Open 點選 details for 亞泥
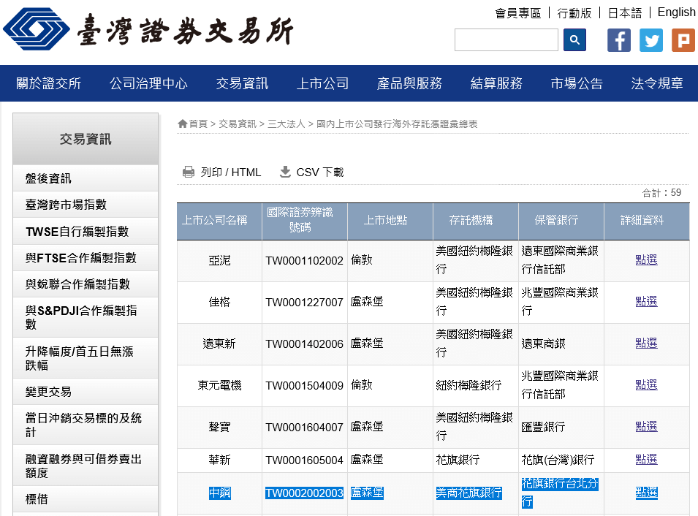This screenshot has width=698, height=516. (646, 260)
